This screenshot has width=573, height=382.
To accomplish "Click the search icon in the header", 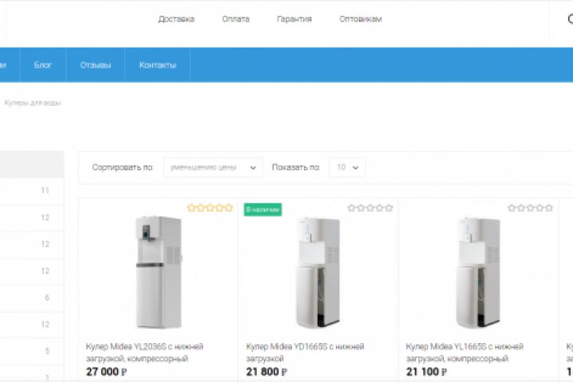I will (568, 19).
